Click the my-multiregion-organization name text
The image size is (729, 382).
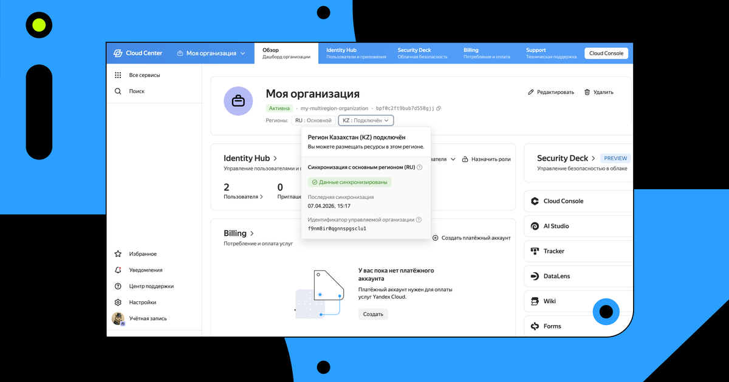(334, 109)
